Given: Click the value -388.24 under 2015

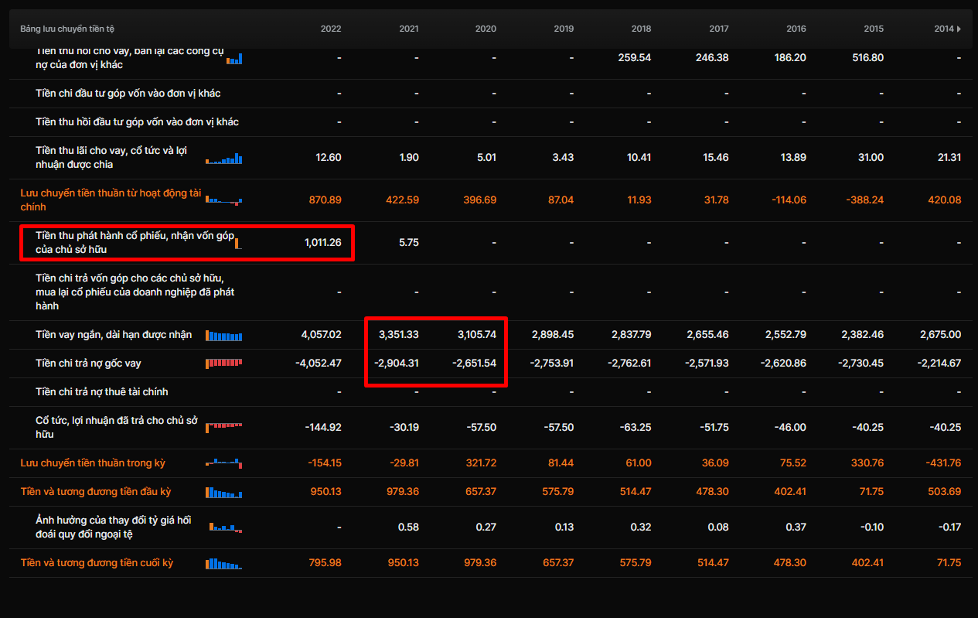Looking at the screenshot, I should 865,200.
